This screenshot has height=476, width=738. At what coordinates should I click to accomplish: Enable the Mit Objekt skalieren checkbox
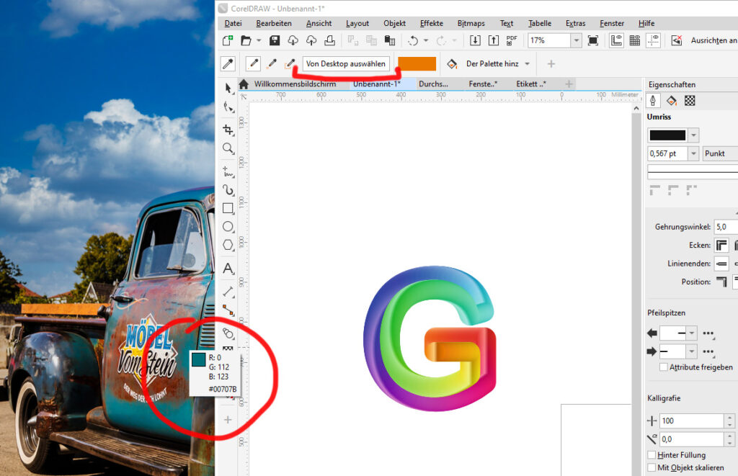pyautogui.click(x=652, y=467)
